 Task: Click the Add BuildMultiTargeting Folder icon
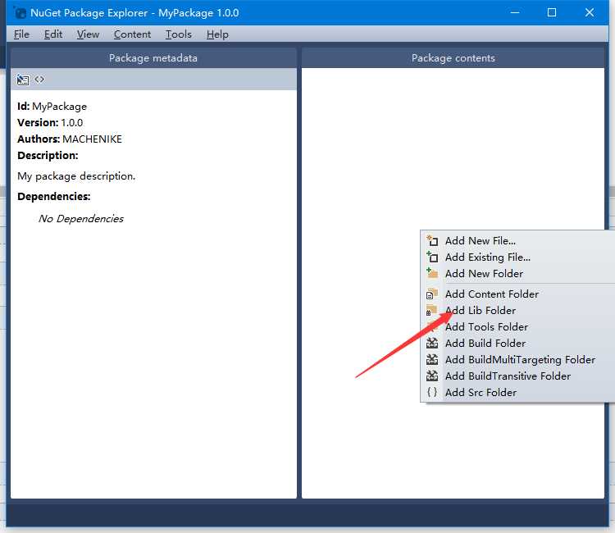[432, 360]
